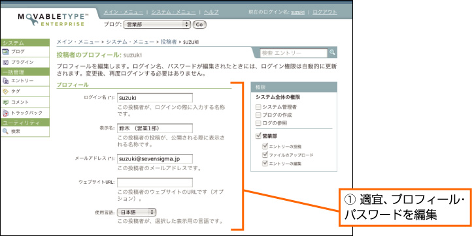
Task: Uncheck the ファイルのアップロード checkbox
Action: coord(265,155)
